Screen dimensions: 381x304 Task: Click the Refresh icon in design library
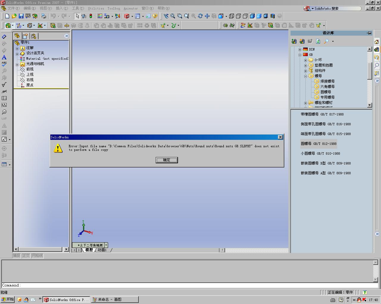pos(318,41)
